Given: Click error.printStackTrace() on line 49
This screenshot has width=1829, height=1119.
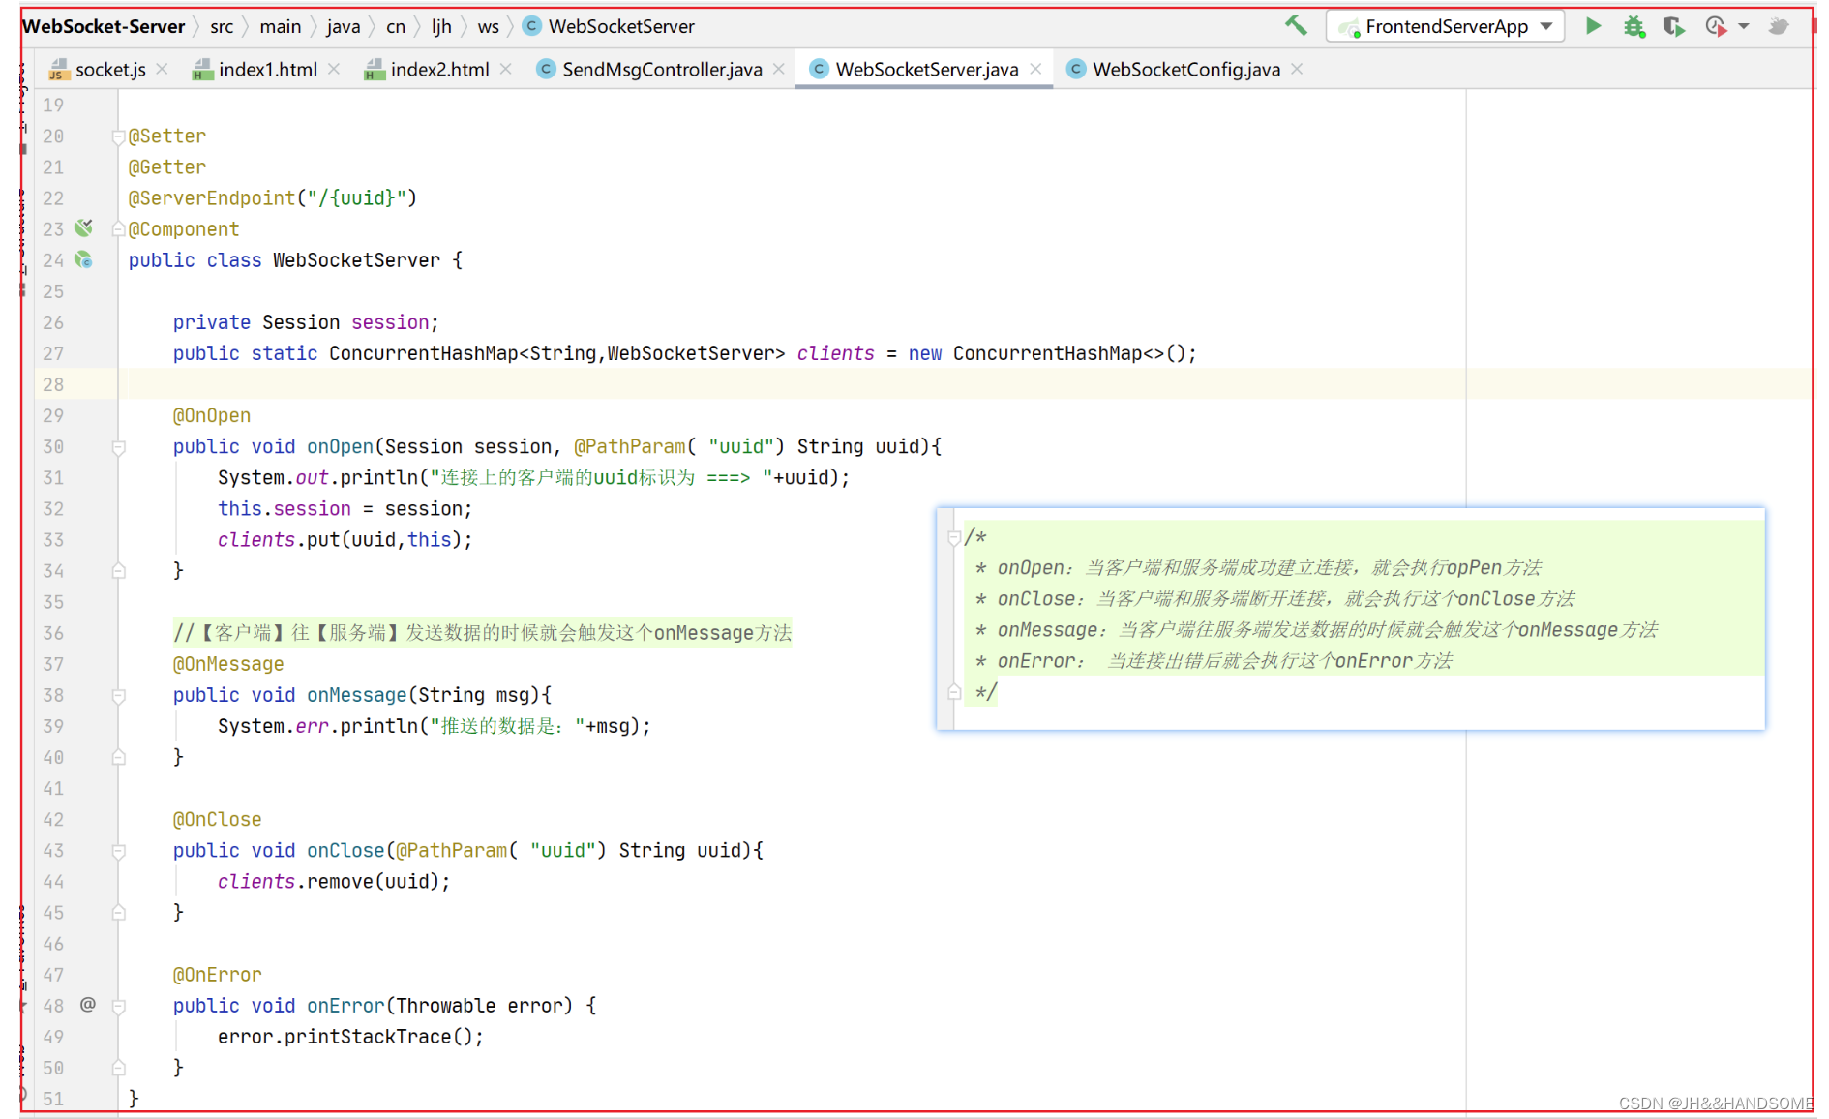Looking at the screenshot, I should (350, 1037).
